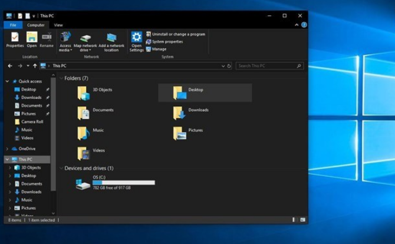Click the Search This PC field

pos(269,66)
